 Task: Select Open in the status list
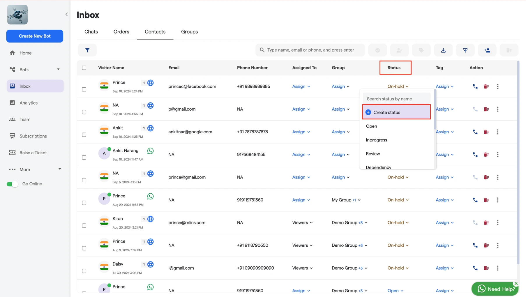396,126
